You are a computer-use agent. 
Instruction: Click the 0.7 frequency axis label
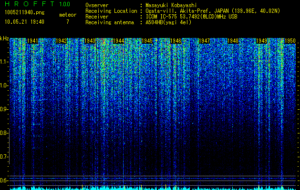point(4,157)
